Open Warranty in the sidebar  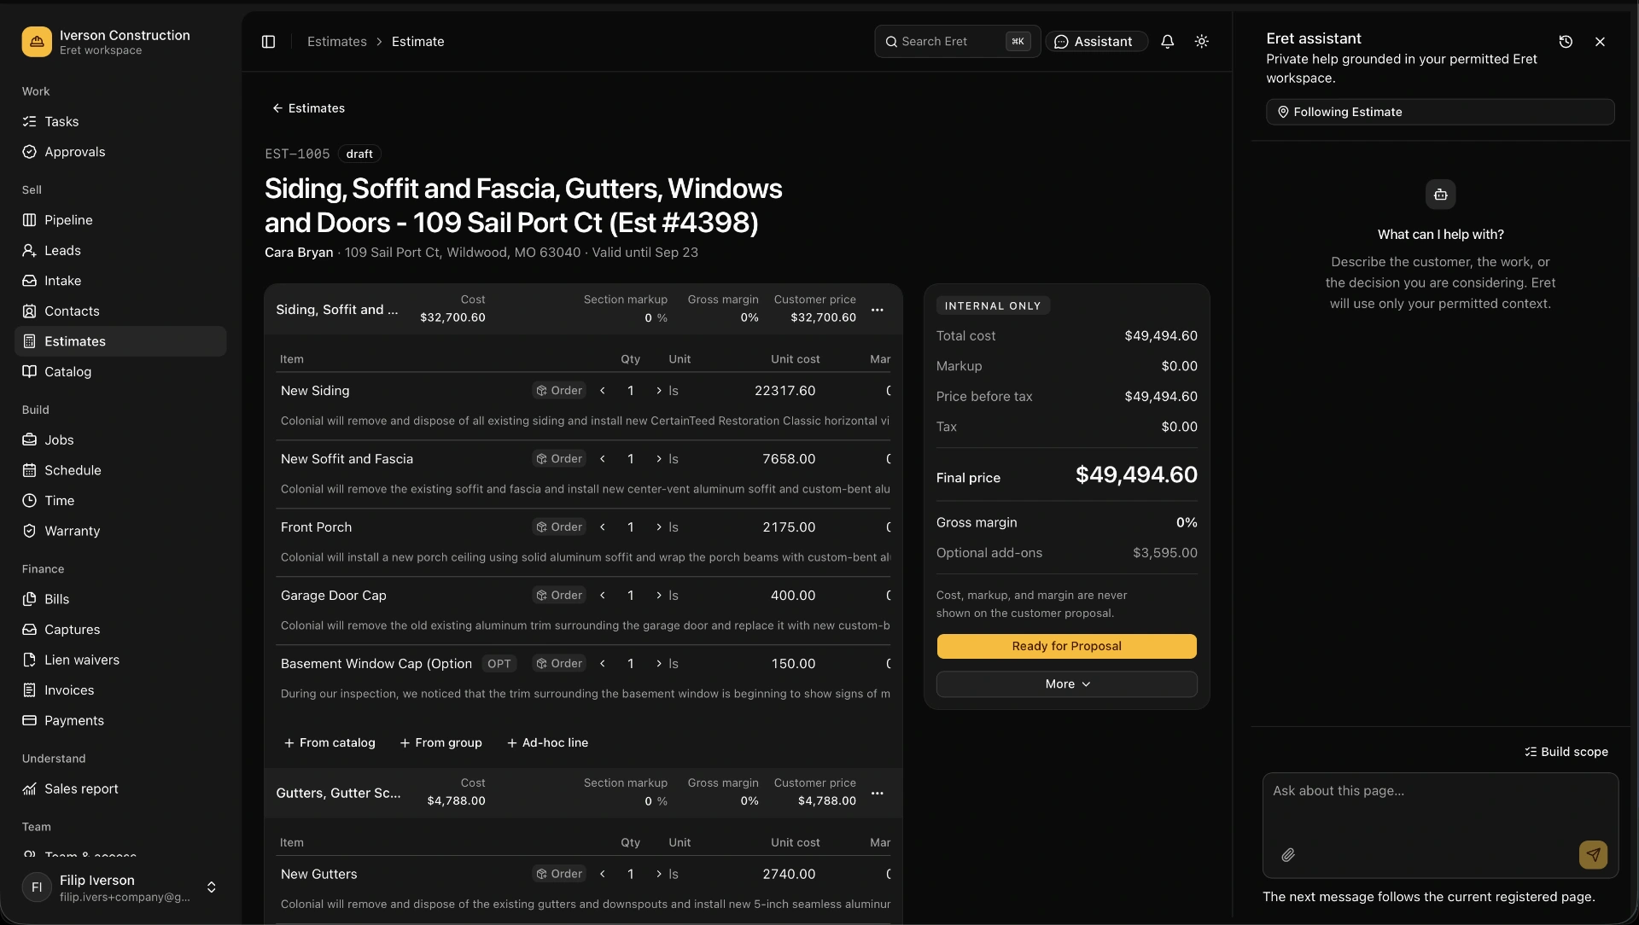tap(120, 531)
